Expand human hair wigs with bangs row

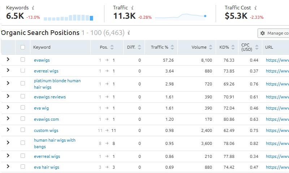(8, 142)
